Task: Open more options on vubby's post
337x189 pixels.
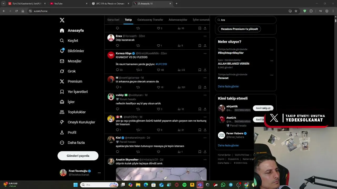Action: (x=205, y=95)
